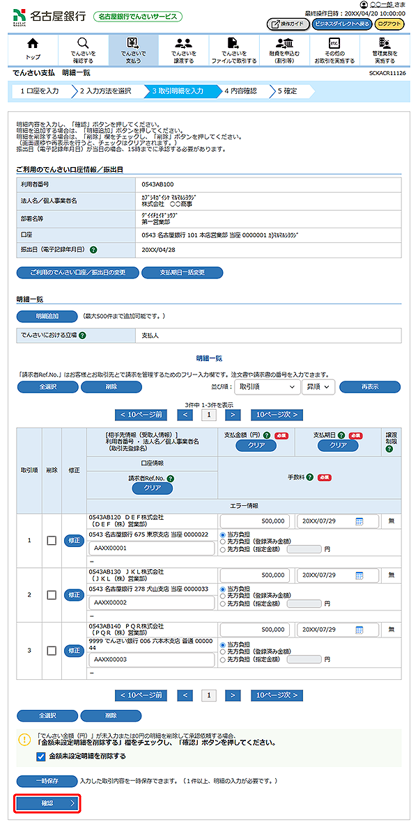
Task: Click the 確認 confirm button
Action: [48, 803]
